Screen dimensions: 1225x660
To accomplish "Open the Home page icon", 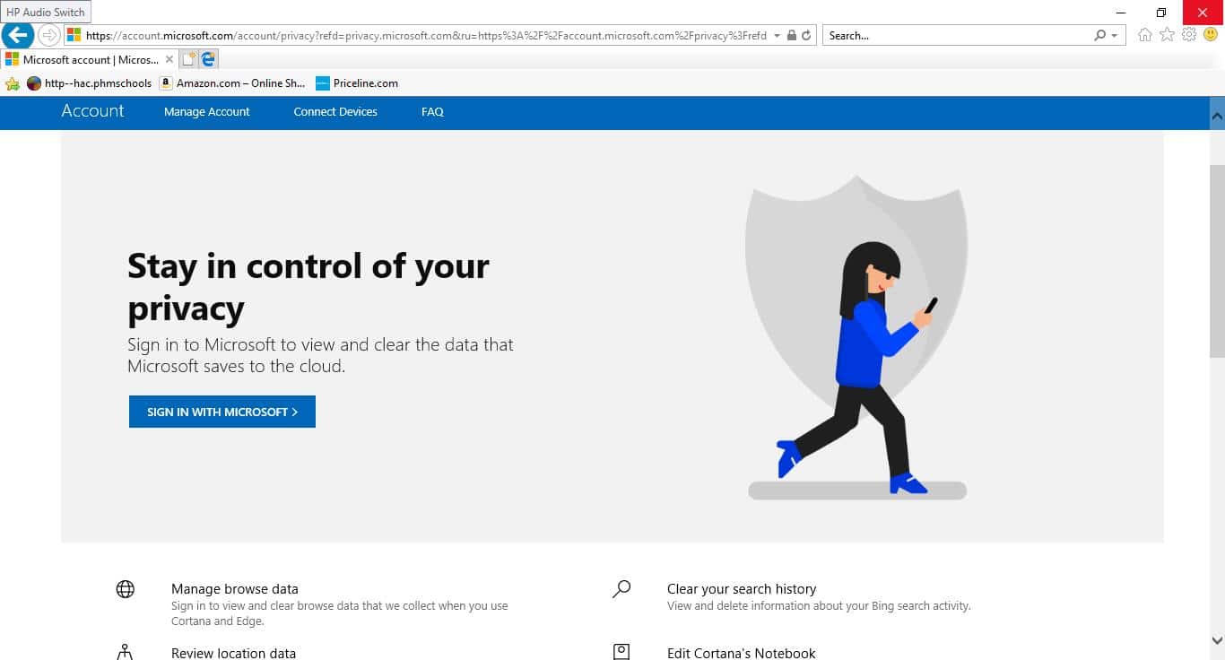I will (1144, 35).
